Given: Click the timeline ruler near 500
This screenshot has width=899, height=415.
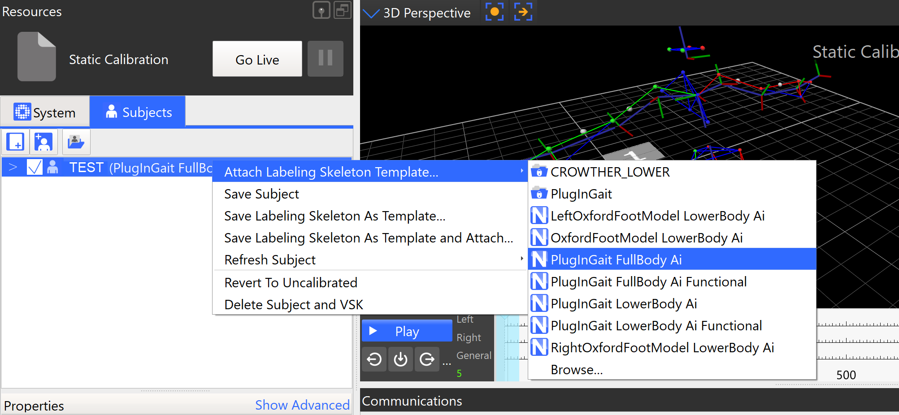Looking at the screenshot, I should coord(846,375).
